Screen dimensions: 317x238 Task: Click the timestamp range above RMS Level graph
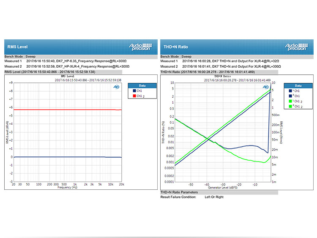[x=88, y=80]
